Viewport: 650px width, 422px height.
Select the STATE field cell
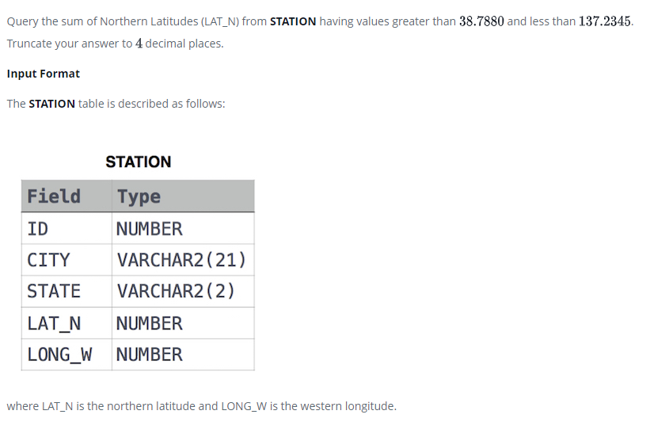click(x=67, y=291)
